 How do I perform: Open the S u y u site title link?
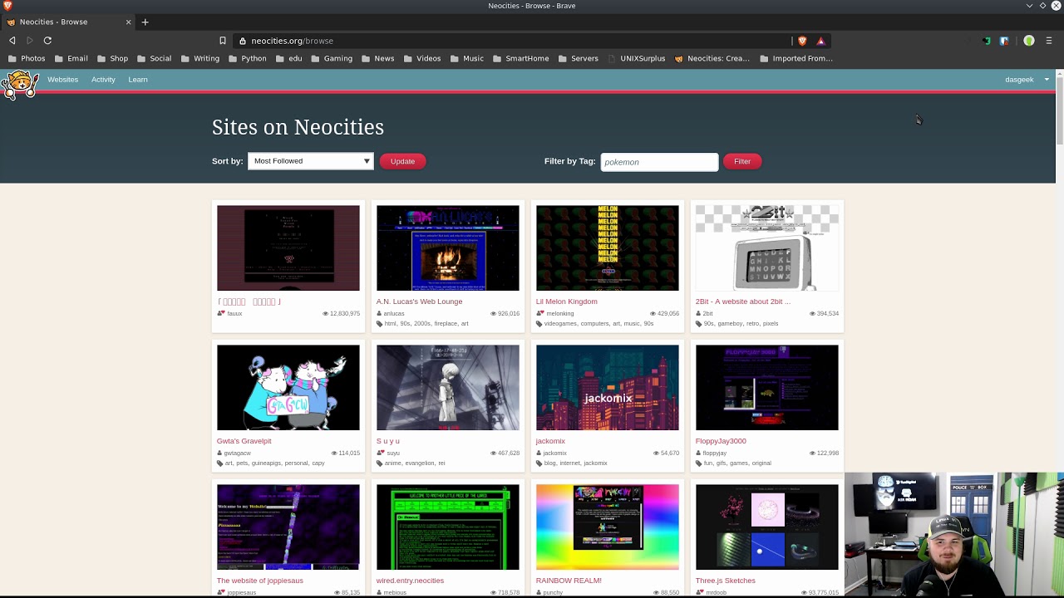pos(387,441)
